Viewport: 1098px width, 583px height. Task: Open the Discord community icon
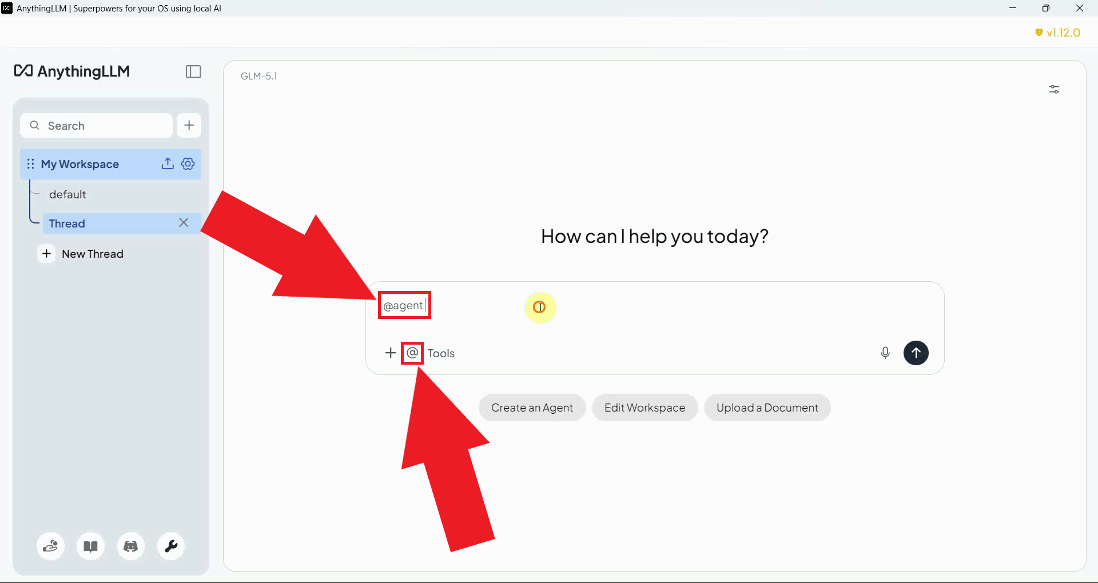pos(131,546)
